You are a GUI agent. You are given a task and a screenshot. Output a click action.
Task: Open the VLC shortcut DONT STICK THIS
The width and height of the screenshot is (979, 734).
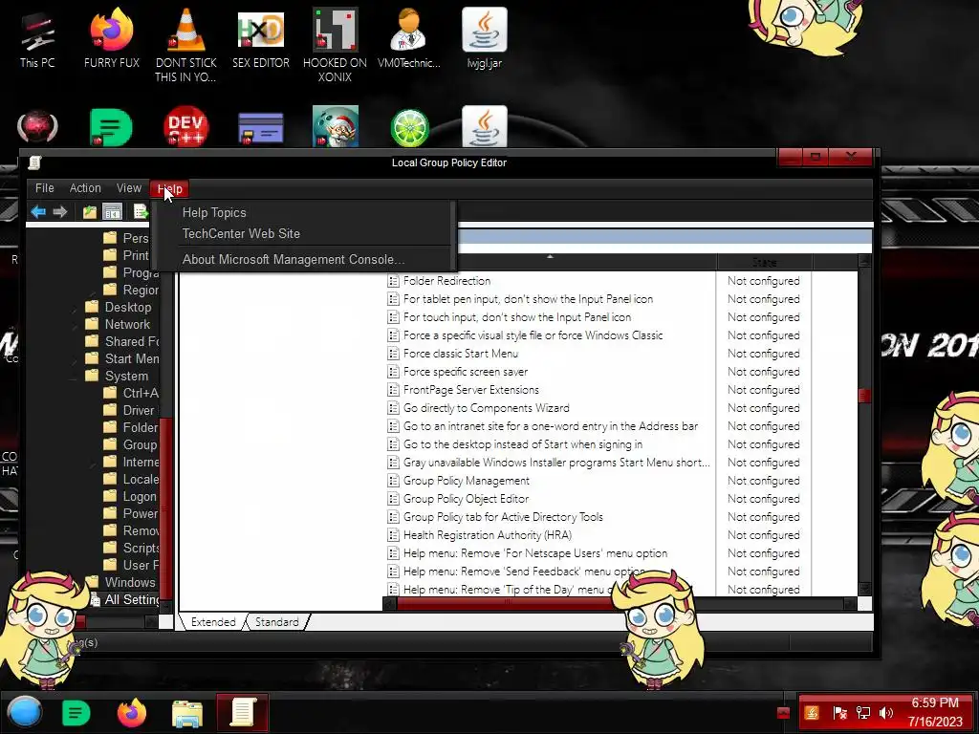[x=186, y=44]
